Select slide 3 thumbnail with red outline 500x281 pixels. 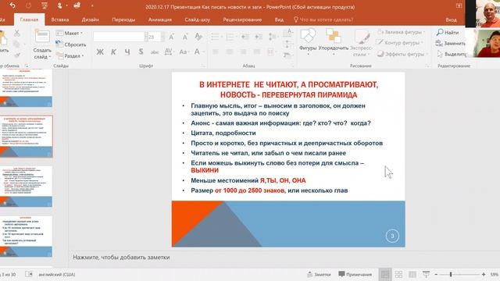[27, 137]
